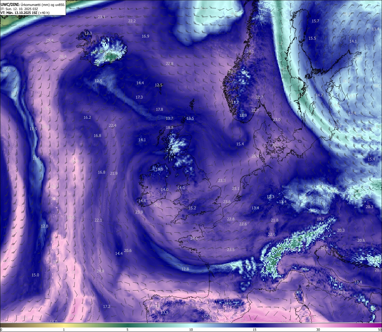Viewport: 382px width, 332px height.
Task: Click the value 23.9 southwest of Ireland
Action: pos(139,212)
